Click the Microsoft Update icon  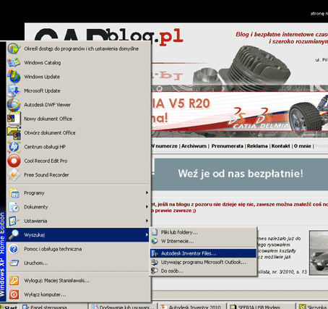click(14, 90)
